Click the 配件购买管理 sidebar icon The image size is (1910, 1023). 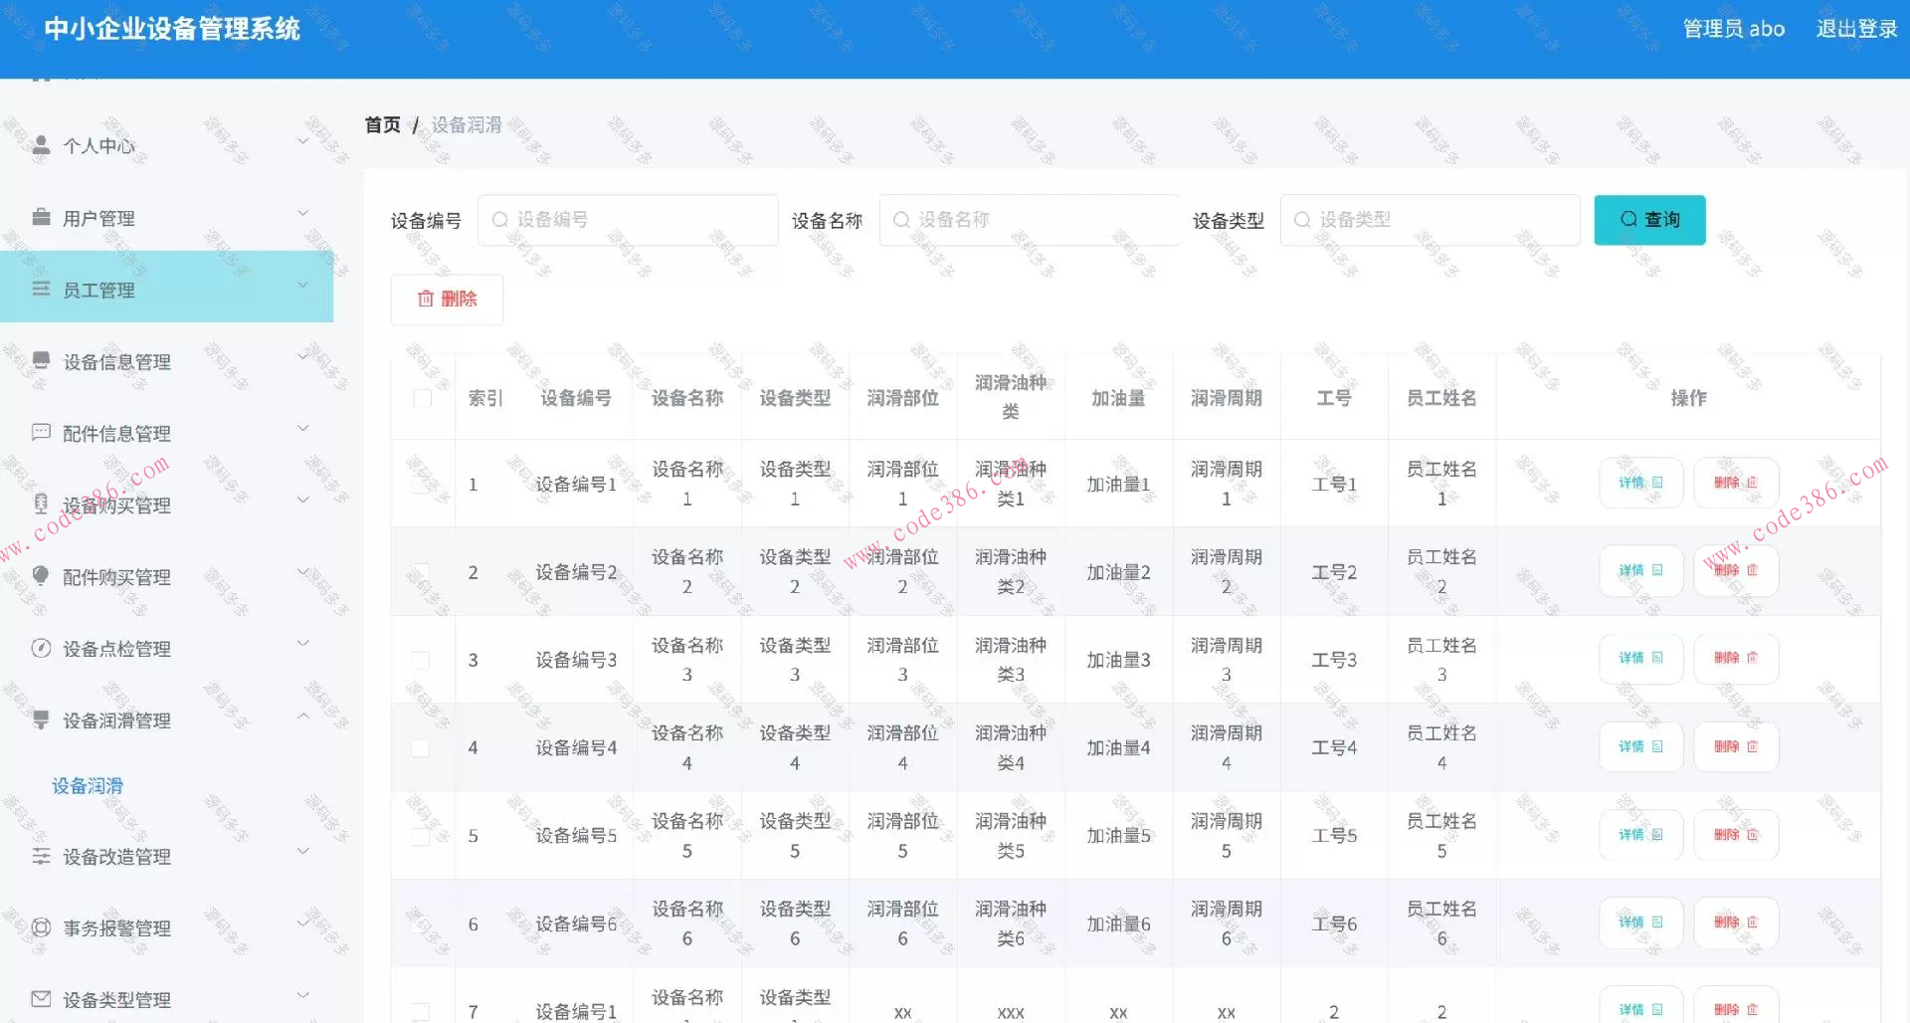tap(41, 576)
